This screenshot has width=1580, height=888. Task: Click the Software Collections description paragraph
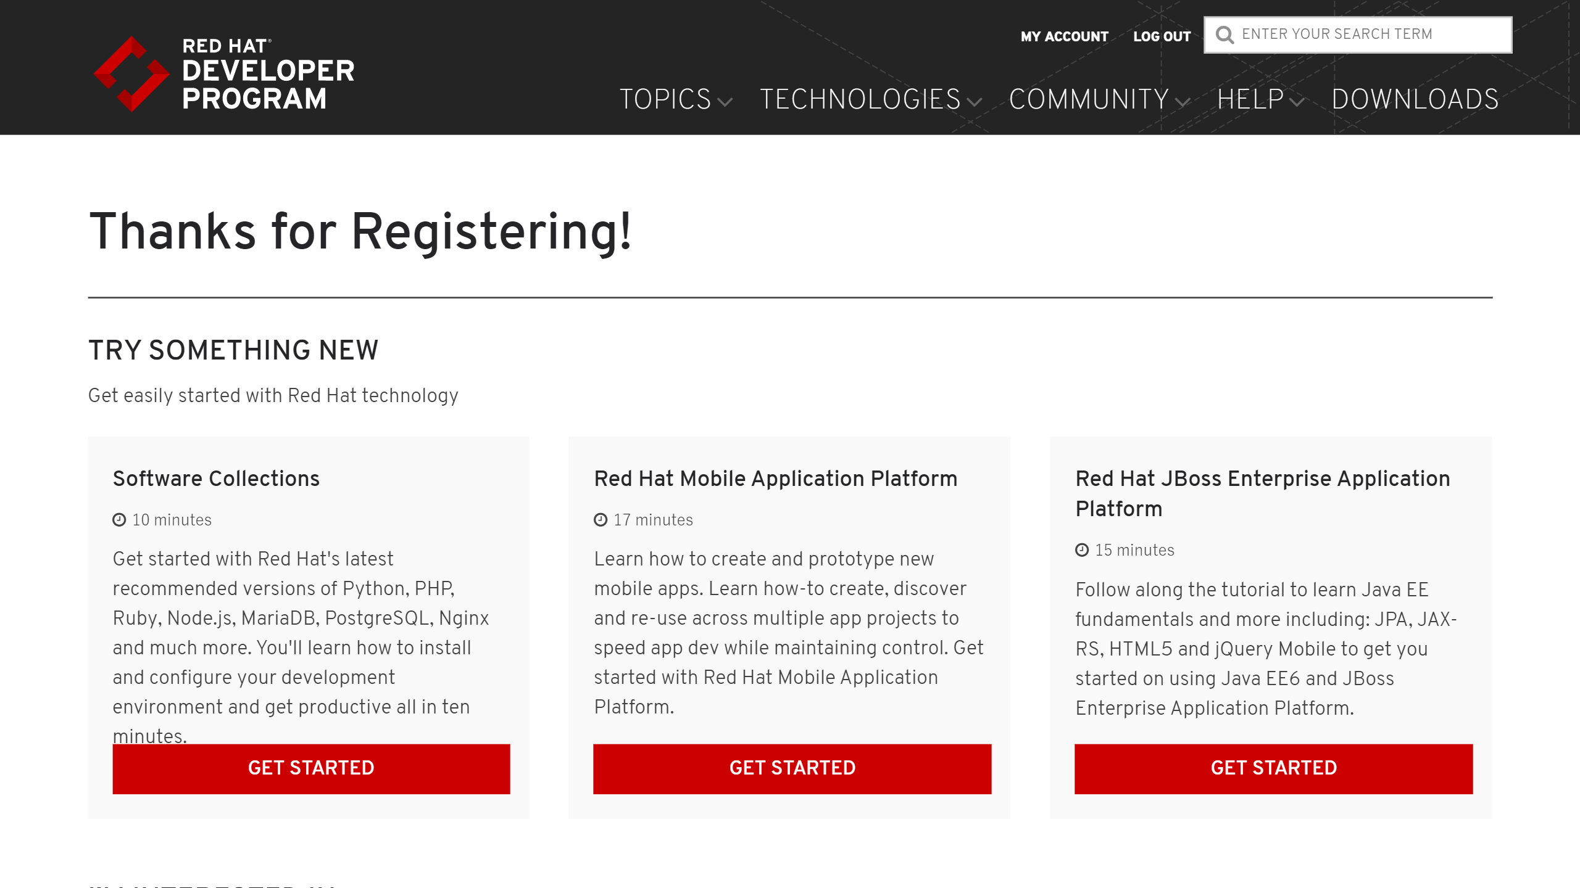pyautogui.click(x=301, y=647)
